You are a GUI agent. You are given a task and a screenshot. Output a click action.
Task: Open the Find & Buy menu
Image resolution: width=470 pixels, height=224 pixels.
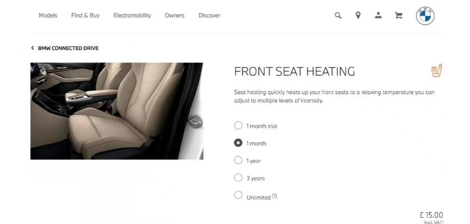85,16
